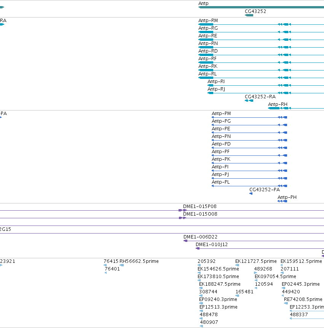
Task: Select the Antp-PJ protein feature
Action: [220, 174]
